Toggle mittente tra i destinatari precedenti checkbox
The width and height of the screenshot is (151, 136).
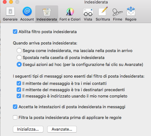point(19,90)
